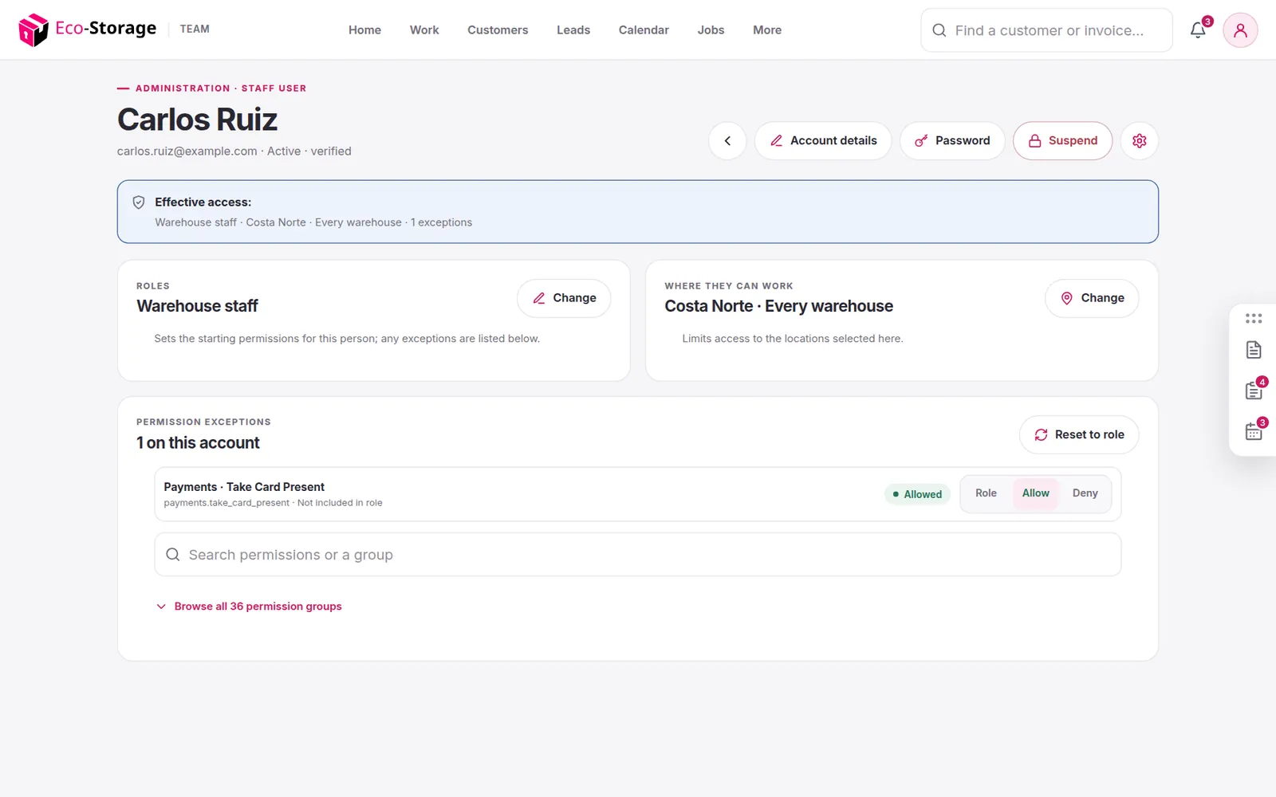The height and width of the screenshot is (797, 1276).
Task: Go back with the chevron-left button
Action: (x=727, y=141)
